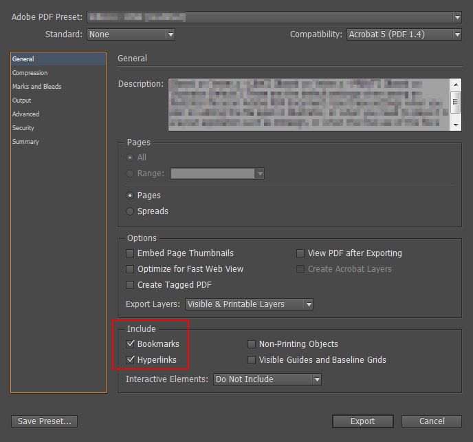
Task: Select General in the left category list
Action: 58,59
